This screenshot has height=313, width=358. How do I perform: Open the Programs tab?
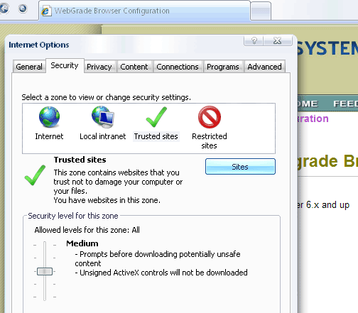point(223,67)
